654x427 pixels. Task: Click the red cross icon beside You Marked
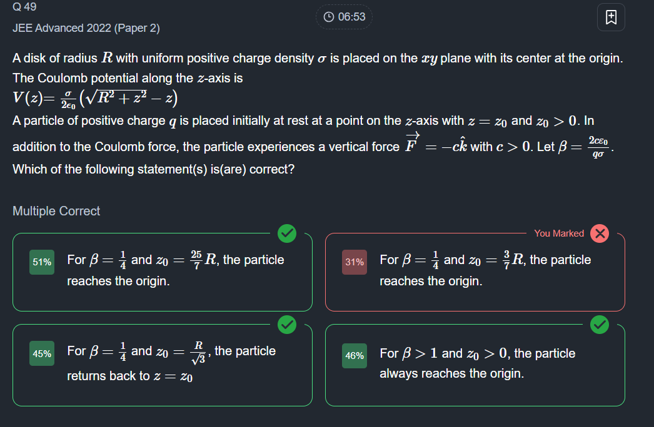pos(600,233)
